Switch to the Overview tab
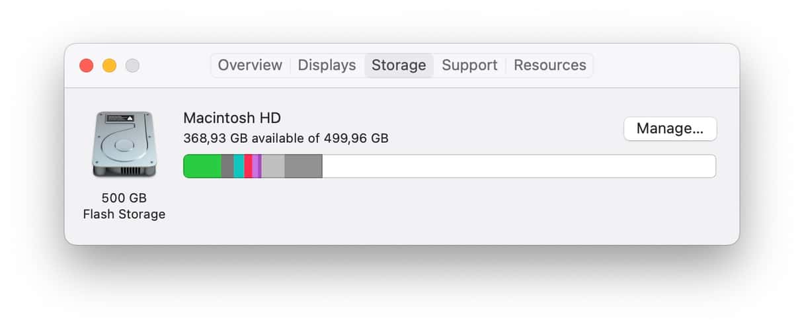The height and width of the screenshot is (330, 804). pos(250,65)
